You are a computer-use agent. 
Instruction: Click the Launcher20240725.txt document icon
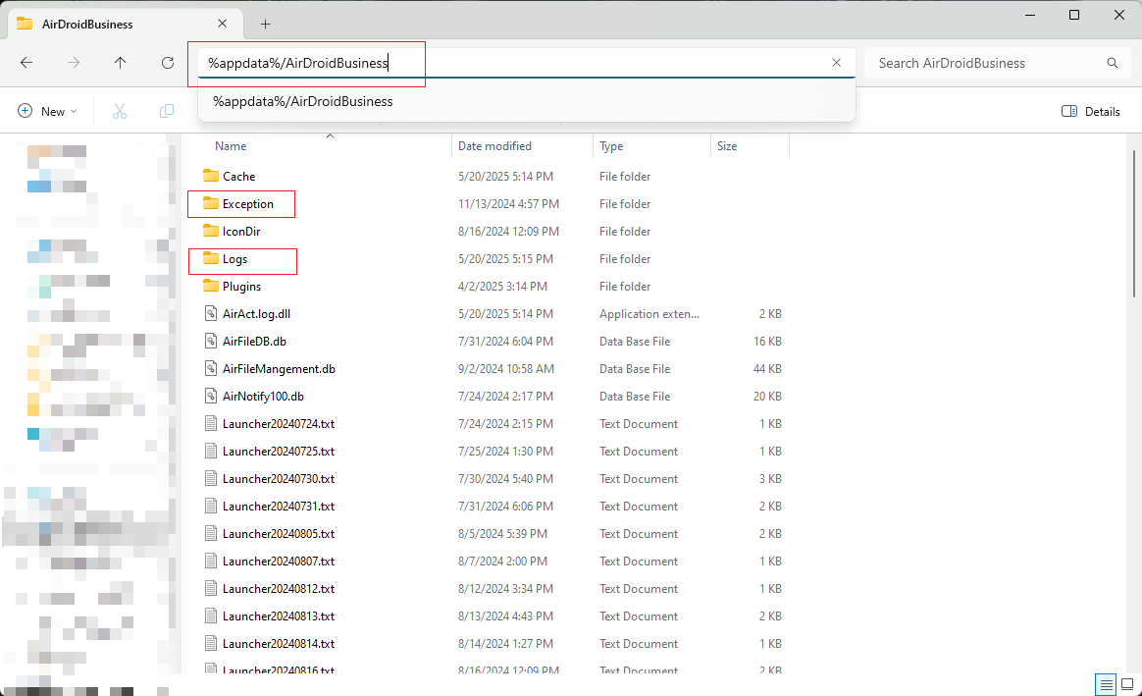tap(211, 452)
